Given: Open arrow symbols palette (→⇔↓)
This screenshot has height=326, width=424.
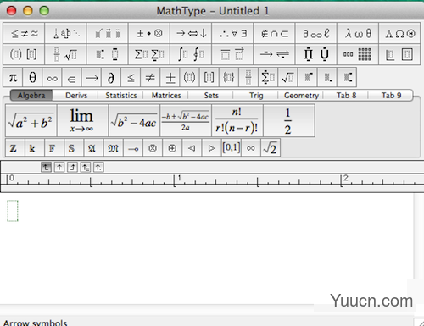Looking at the screenshot, I should point(191,33).
